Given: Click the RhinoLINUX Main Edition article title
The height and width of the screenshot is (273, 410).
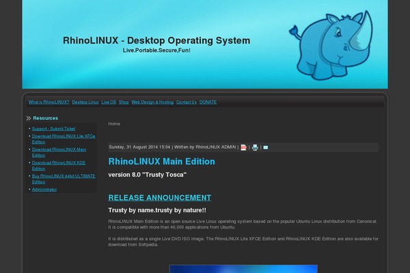Looking at the screenshot, I should pyautogui.click(x=161, y=162).
